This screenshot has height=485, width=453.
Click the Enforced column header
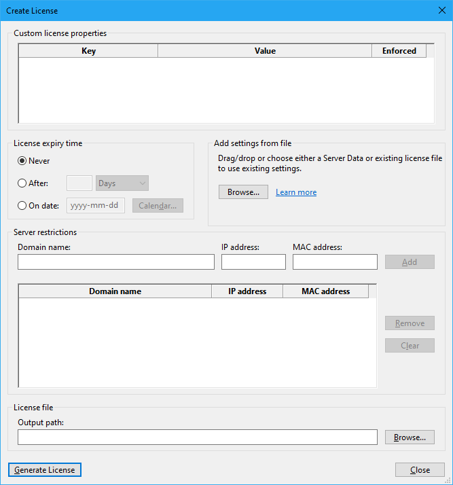pos(399,51)
